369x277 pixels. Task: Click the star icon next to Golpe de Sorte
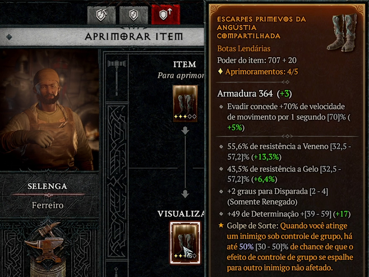click(221, 225)
